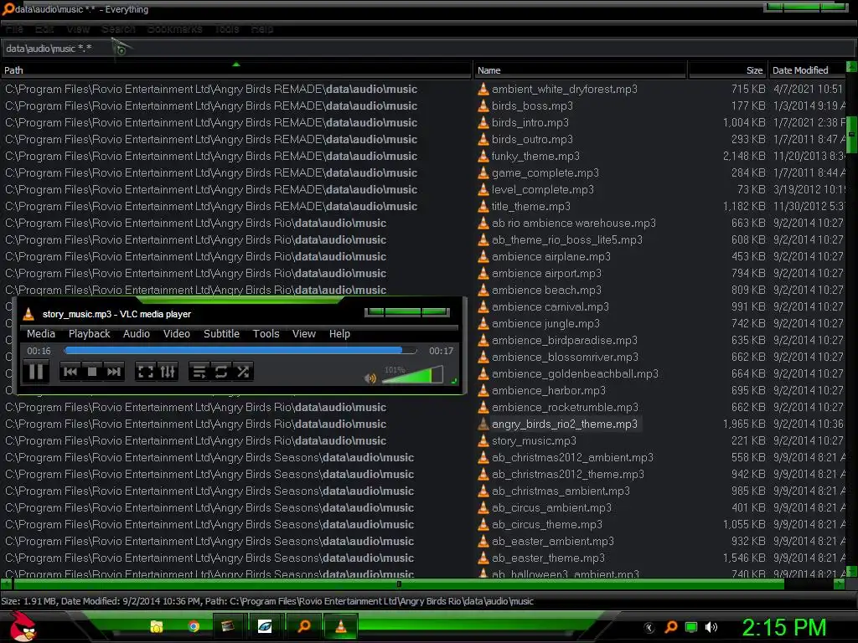This screenshot has width=858, height=643.
Task: Sort by Date Modified column header
Action: pyautogui.click(x=807, y=70)
